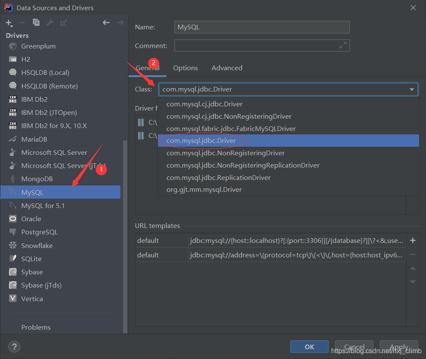
Task: Expand the Comment field editor
Action: coord(343,46)
